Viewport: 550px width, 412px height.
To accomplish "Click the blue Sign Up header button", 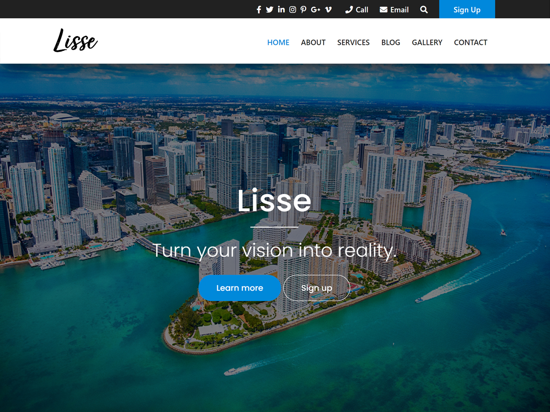I will (x=467, y=9).
